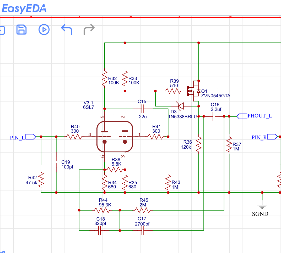
Task: Select capacitor C17 2700pf symbol
Action: (143, 230)
